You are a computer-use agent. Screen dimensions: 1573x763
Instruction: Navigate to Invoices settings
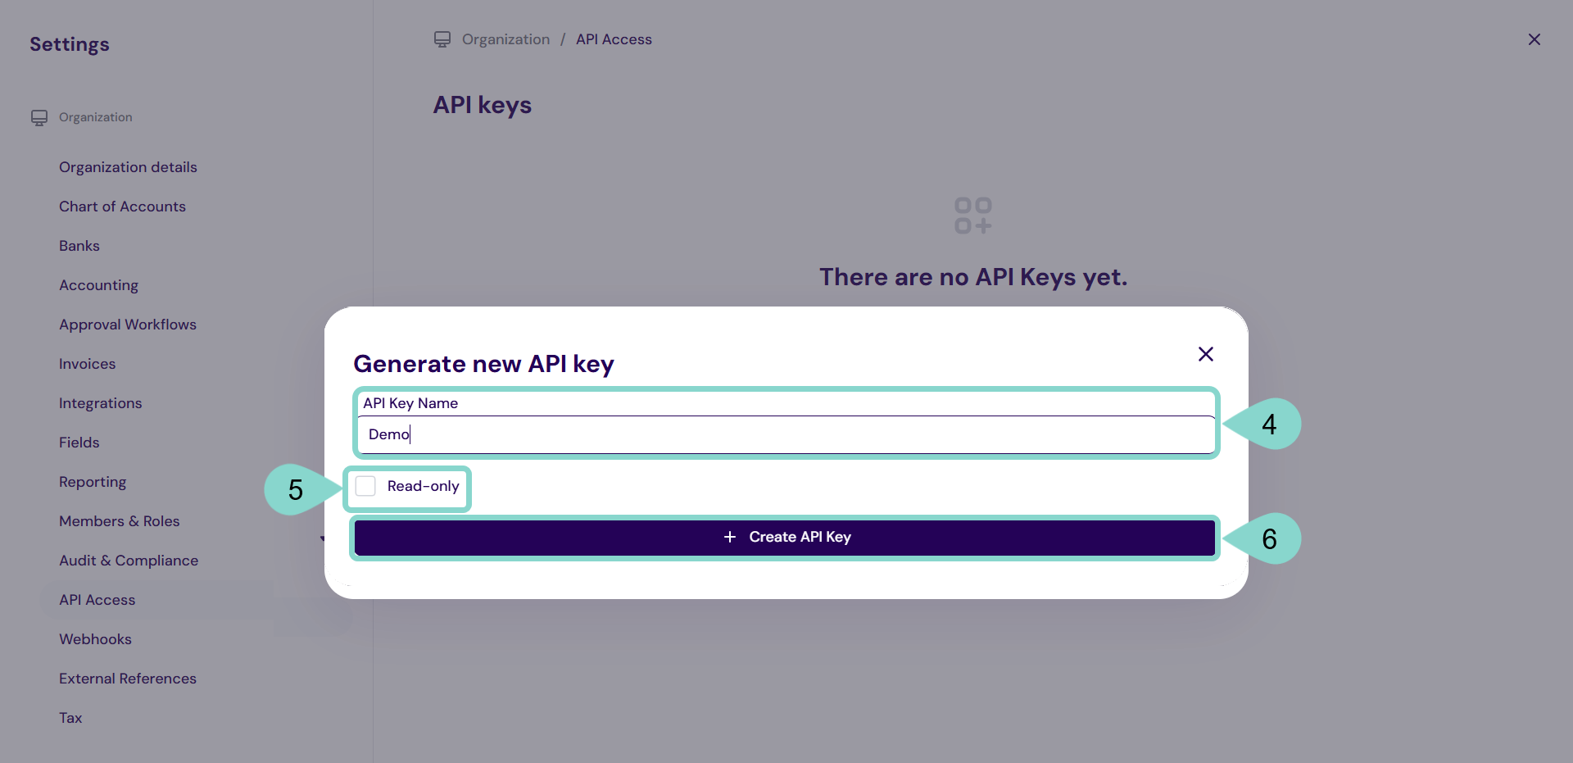coord(87,364)
